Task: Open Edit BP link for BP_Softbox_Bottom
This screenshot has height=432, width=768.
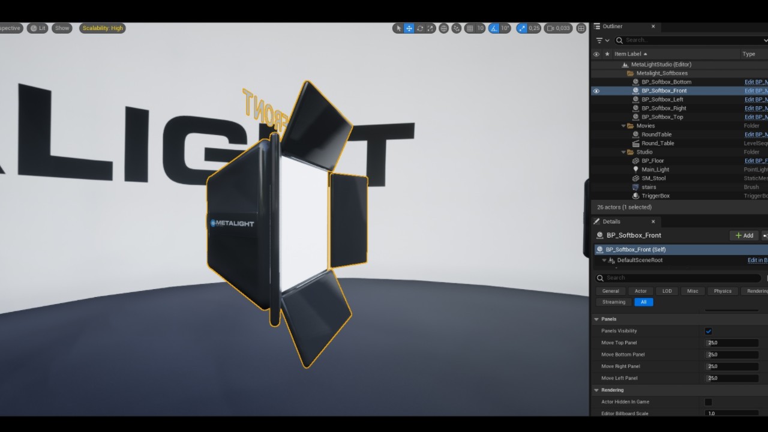Action: 756,82
